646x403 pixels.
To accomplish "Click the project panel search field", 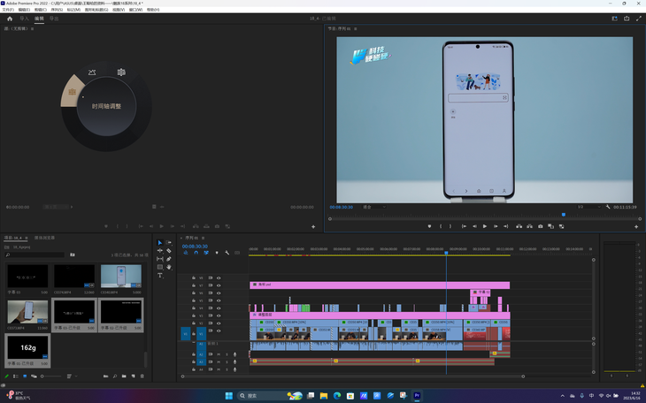I will click(35, 255).
